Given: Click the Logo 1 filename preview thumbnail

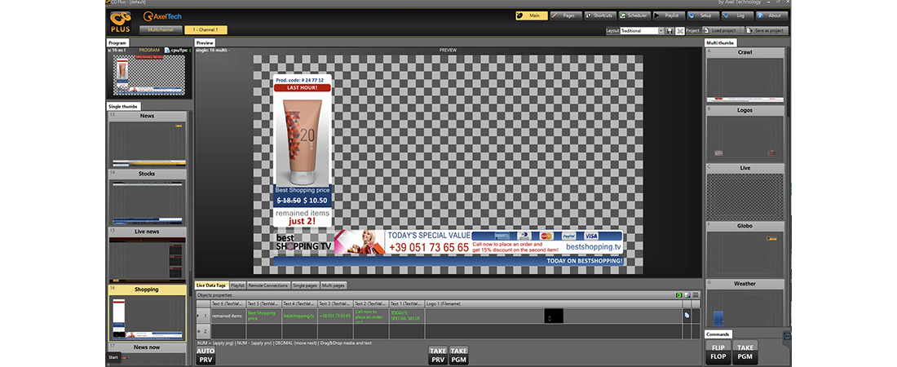Looking at the screenshot, I should pos(553,316).
